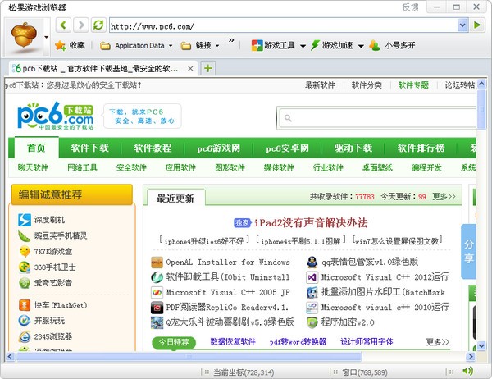This screenshot has height=379, width=492.
Task: Click the 快车 FlashGet icon
Action: point(25,305)
